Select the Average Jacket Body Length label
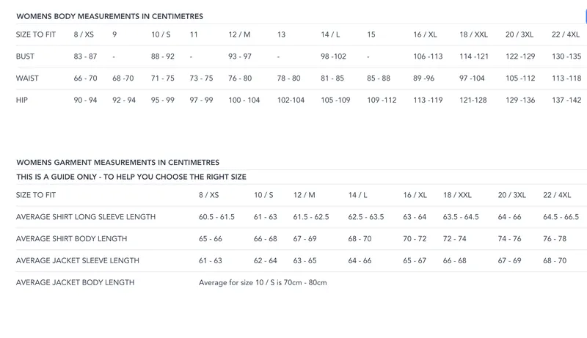This screenshot has width=587, height=338. (x=75, y=282)
